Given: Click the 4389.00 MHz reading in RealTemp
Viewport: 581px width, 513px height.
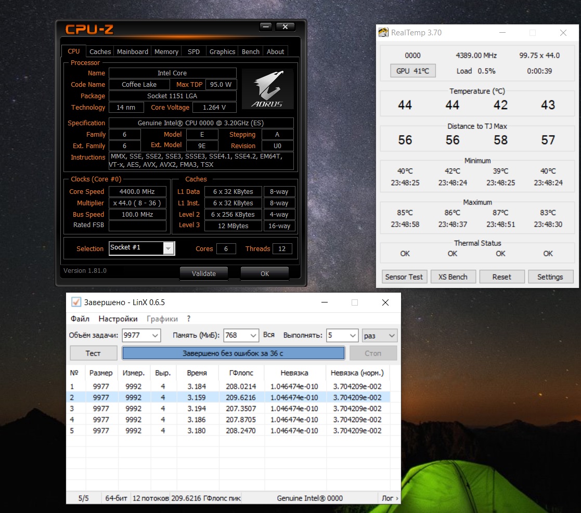Looking at the screenshot, I should pyautogui.click(x=476, y=56).
